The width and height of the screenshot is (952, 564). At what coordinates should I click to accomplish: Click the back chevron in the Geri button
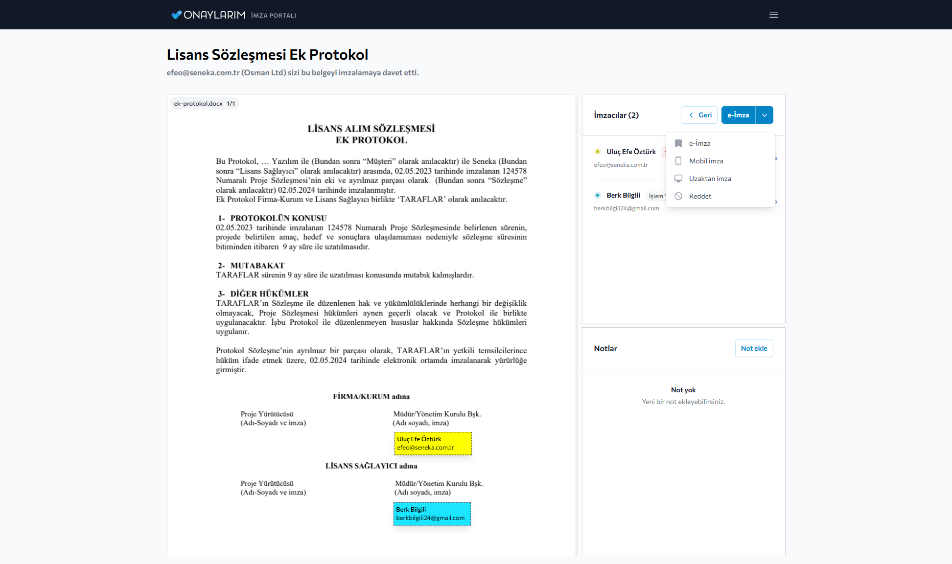point(691,115)
